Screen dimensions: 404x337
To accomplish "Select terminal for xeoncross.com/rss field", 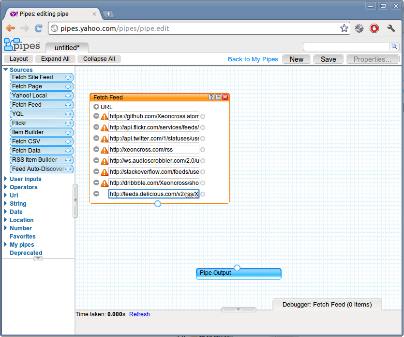I will (203, 150).
